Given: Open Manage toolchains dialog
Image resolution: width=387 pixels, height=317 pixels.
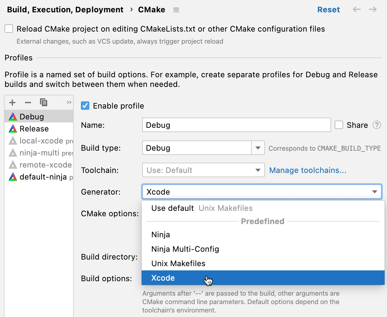Looking at the screenshot, I should (x=307, y=170).
